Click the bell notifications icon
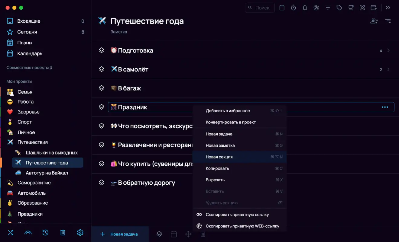Image resolution: width=399 pixels, height=242 pixels. [305, 8]
